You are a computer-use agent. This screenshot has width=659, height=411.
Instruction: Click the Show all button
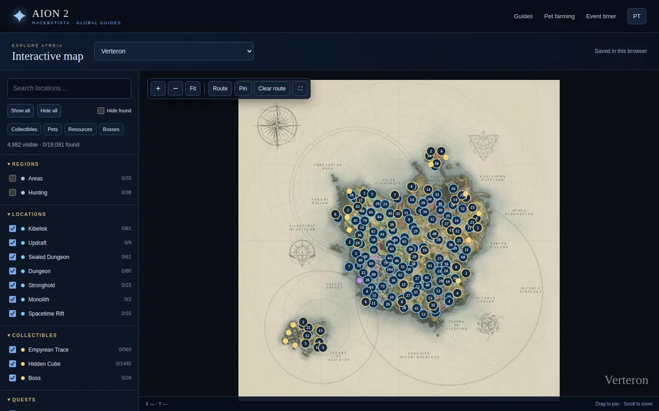pos(21,111)
